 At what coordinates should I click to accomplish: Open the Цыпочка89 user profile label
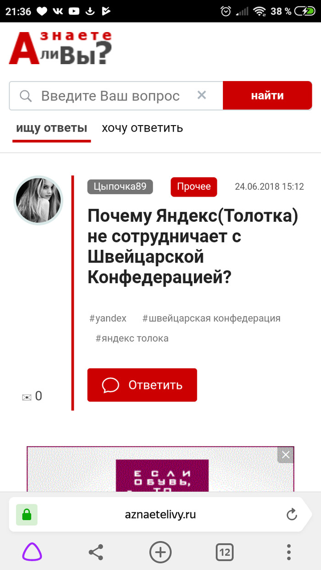pyautogui.click(x=120, y=186)
